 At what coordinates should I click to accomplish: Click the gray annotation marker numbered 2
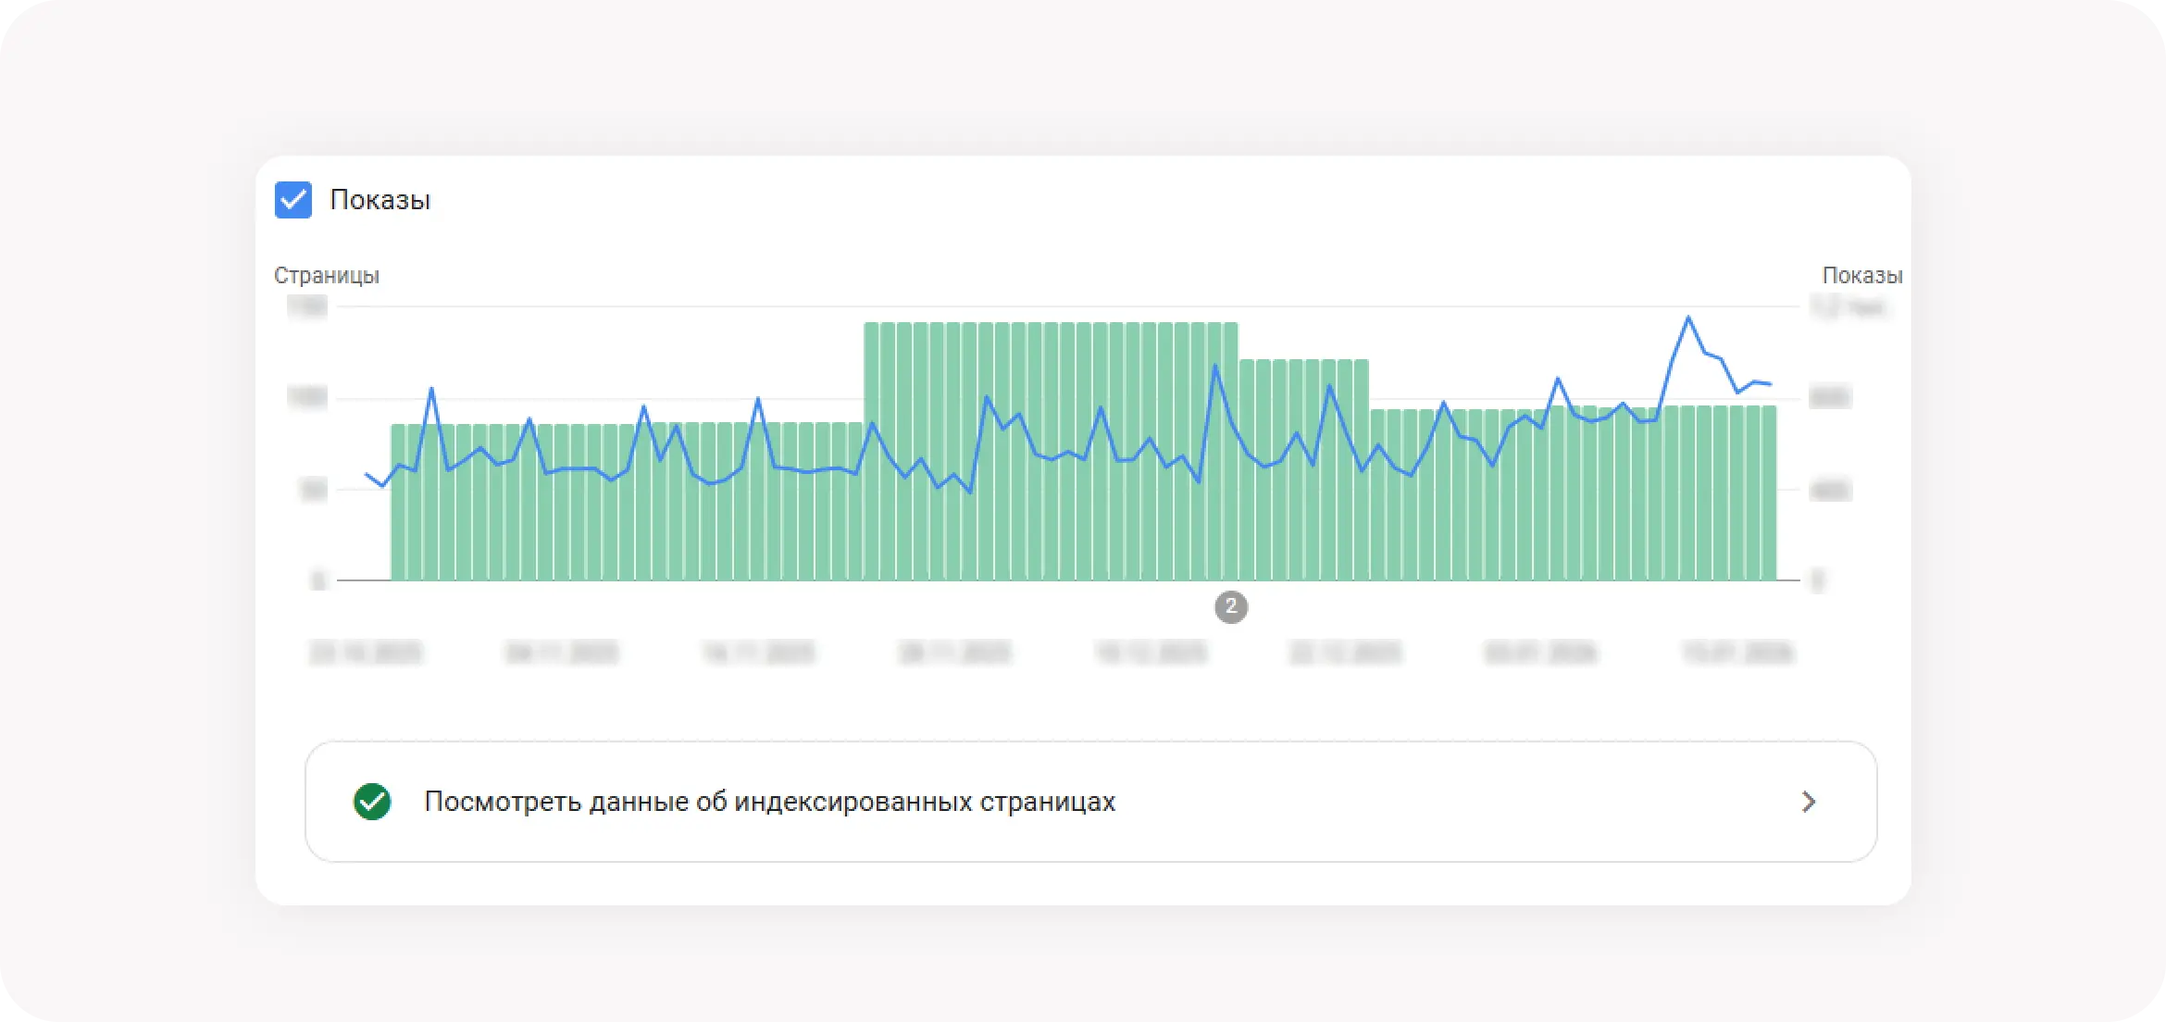pyautogui.click(x=1230, y=607)
